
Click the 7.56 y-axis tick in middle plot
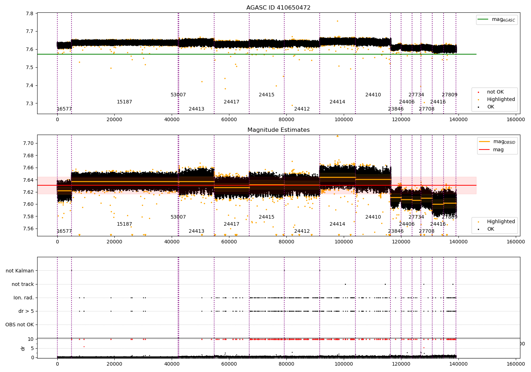pos(29,229)
